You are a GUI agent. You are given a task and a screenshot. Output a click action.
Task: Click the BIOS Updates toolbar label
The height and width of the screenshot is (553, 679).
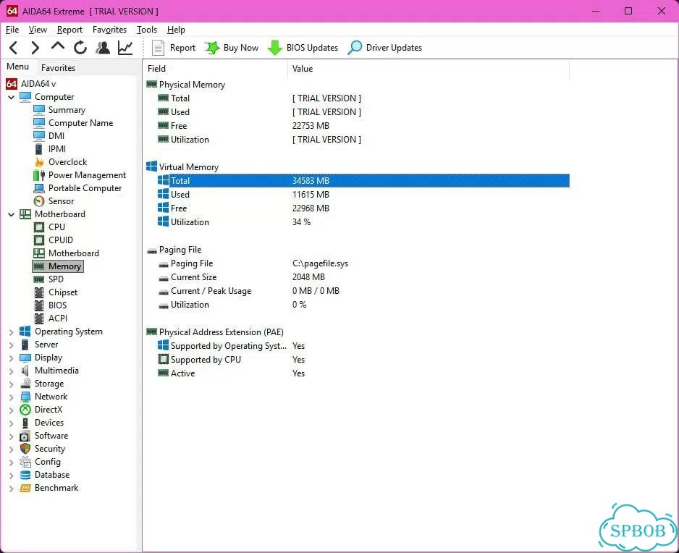[312, 48]
